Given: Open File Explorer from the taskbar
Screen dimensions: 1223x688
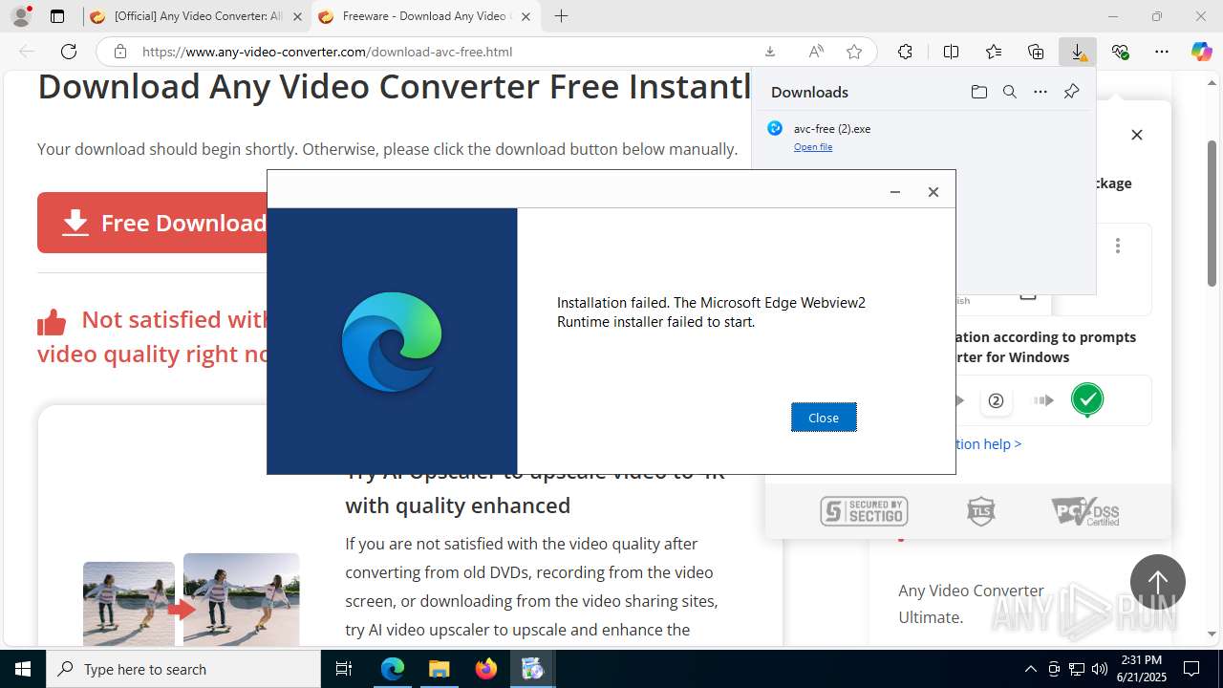Looking at the screenshot, I should click(439, 669).
